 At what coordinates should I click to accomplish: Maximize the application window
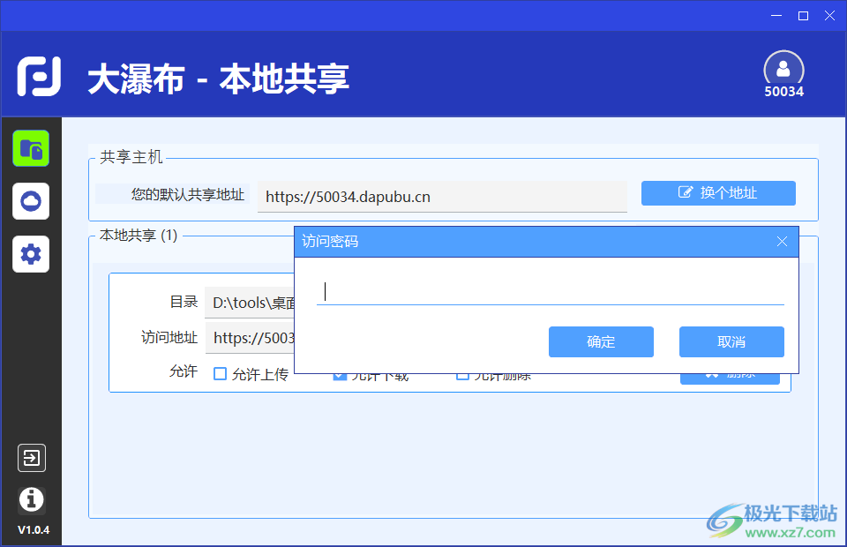[803, 15]
